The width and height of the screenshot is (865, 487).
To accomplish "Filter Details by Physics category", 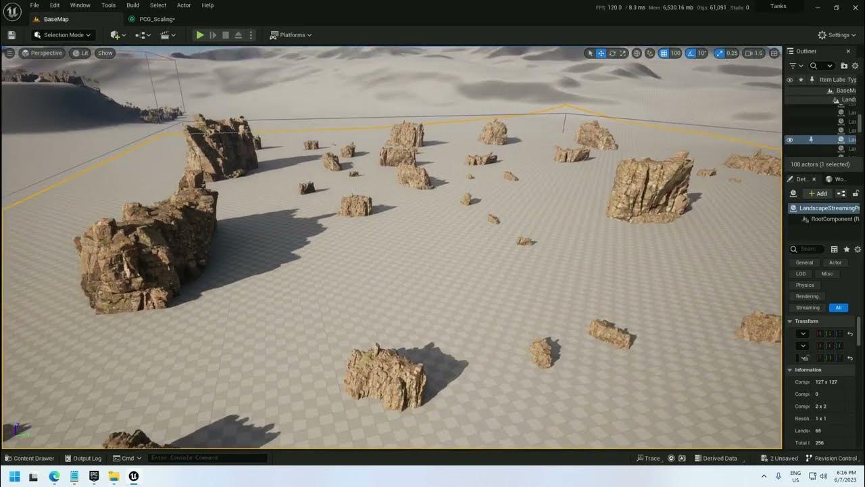I will pos(805,285).
